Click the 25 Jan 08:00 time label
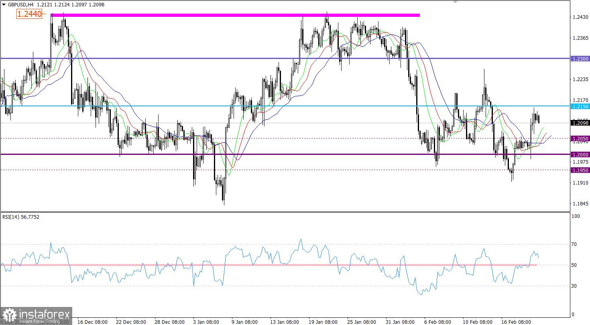 362,322
